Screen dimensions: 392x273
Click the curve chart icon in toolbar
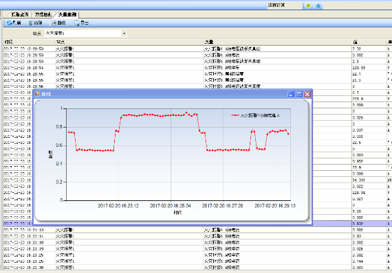pos(54,23)
